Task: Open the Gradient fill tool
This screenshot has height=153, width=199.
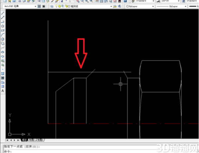Action: (x=3, y=78)
